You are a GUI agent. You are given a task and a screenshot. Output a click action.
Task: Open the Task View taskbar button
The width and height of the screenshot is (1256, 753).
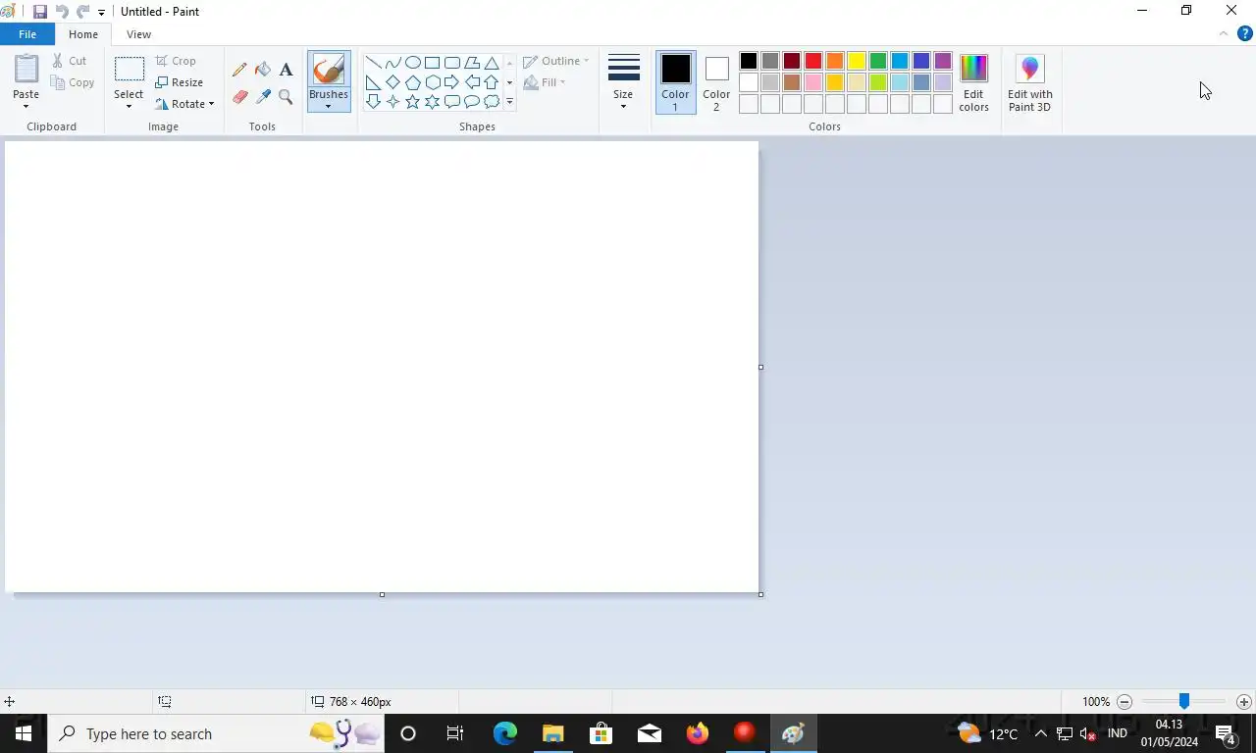pyautogui.click(x=455, y=733)
